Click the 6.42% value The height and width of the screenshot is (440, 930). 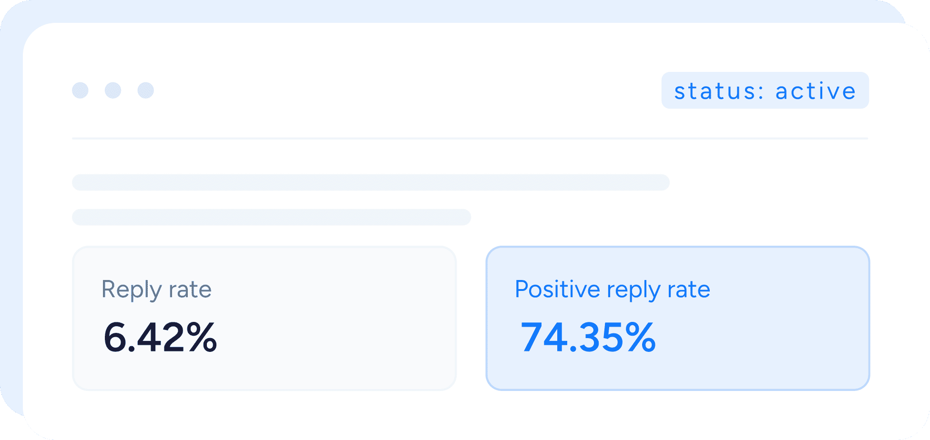point(160,338)
